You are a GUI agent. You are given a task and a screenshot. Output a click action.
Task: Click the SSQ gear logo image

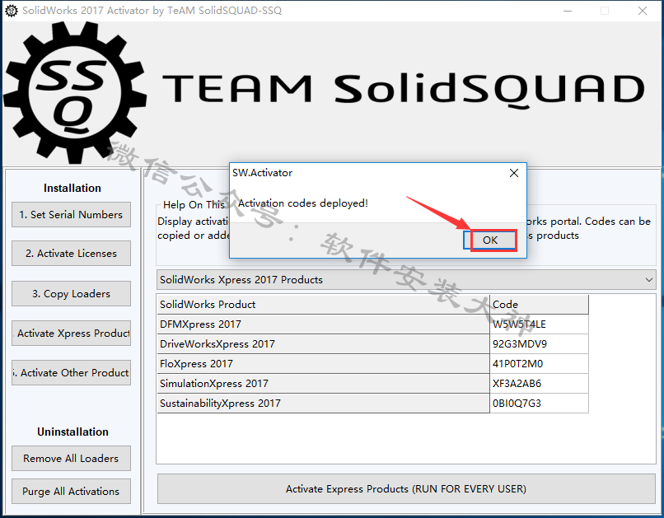tap(75, 93)
